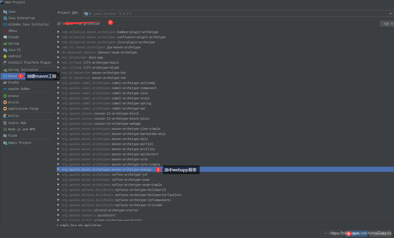This screenshot has height=238, width=394.
Task: Switch to Spring project type label
Action: (14, 44)
